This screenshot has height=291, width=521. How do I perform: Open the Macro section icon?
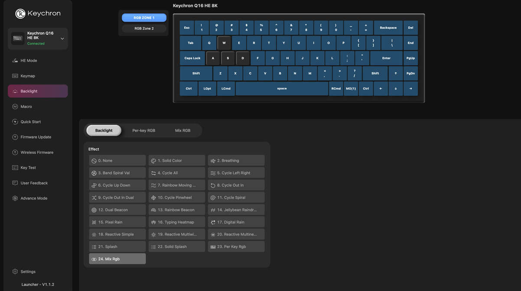coord(15,107)
